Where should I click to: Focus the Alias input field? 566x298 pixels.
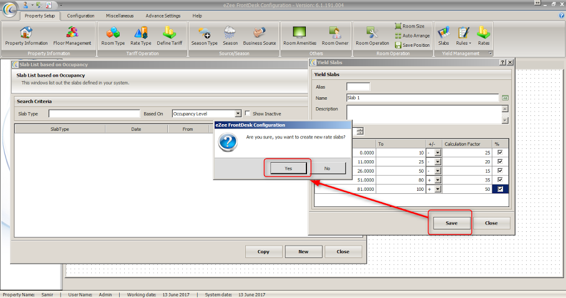[x=358, y=87]
